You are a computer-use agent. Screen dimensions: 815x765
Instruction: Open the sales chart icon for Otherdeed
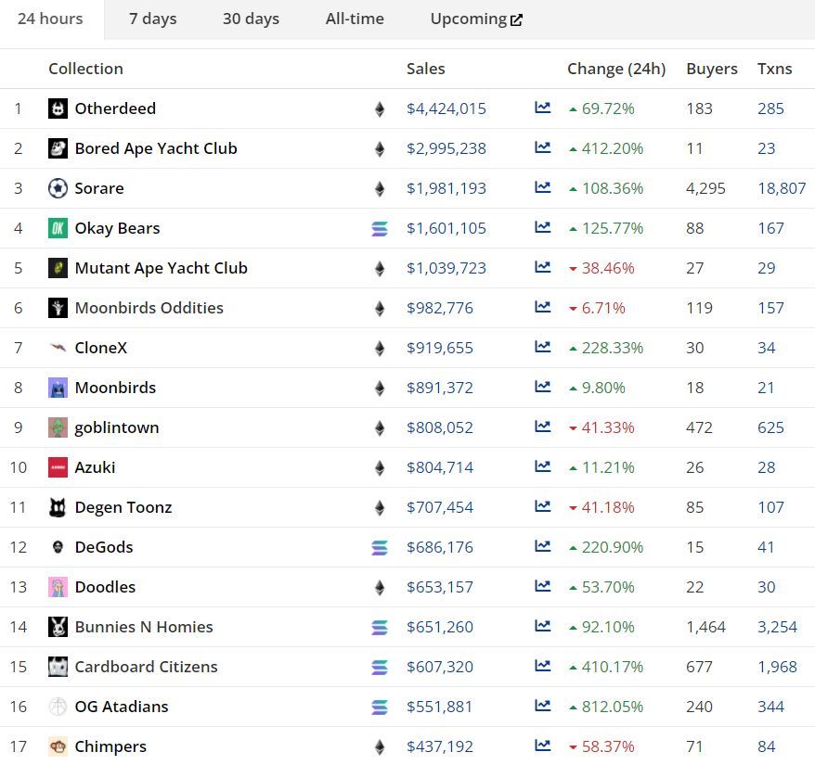[543, 108]
